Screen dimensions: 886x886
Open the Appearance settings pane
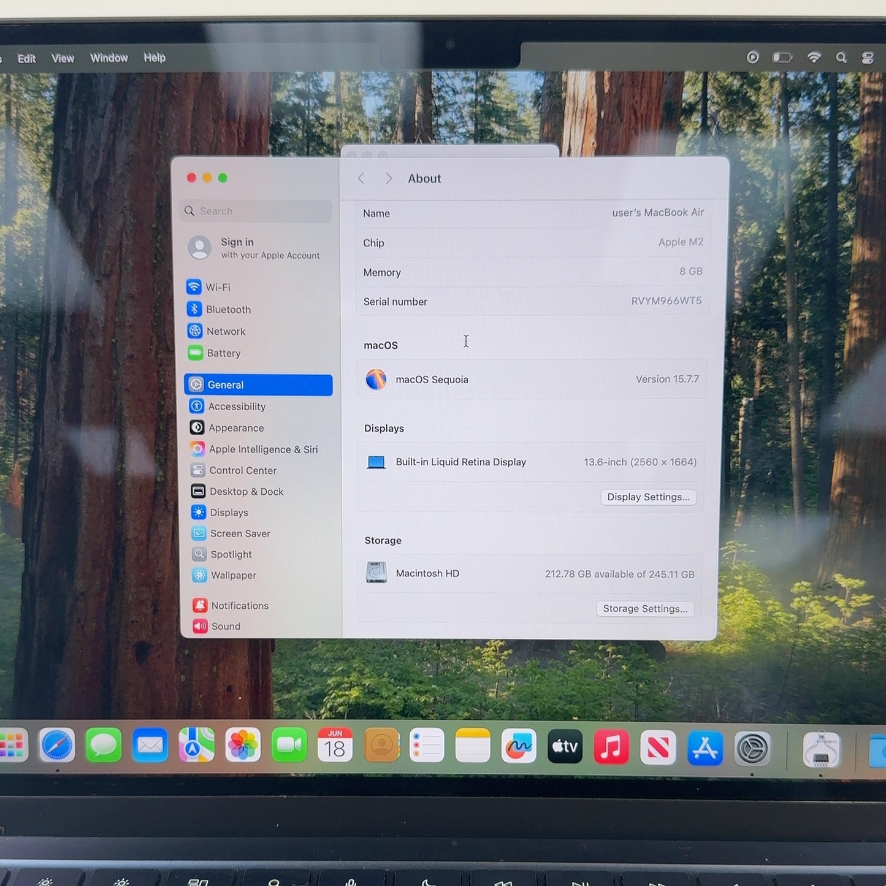(x=227, y=428)
